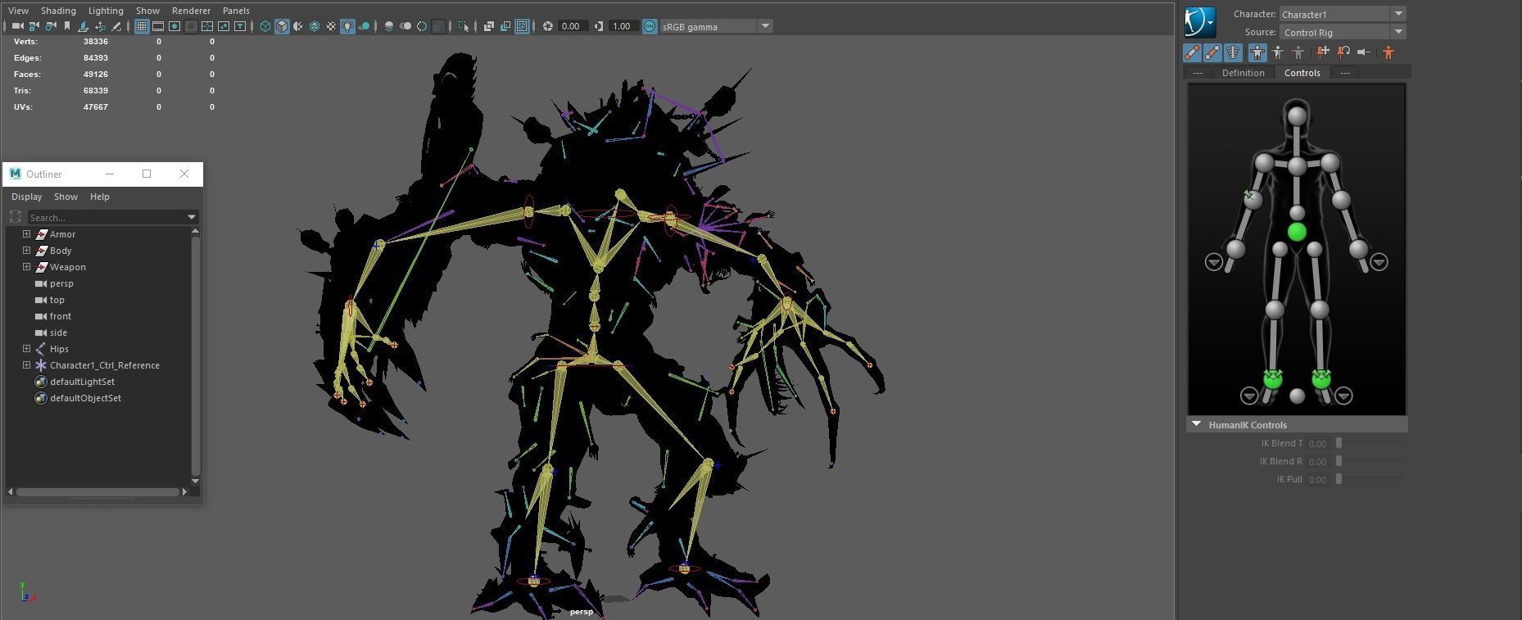Click the Show/Hide Skeleton ribcage icon
Screen dimensions: 1522x620
[x=1233, y=52]
